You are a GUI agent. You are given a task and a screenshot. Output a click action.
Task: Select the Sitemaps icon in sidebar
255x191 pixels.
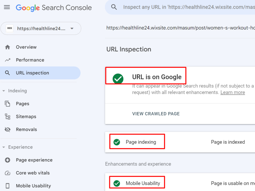tap(8, 116)
